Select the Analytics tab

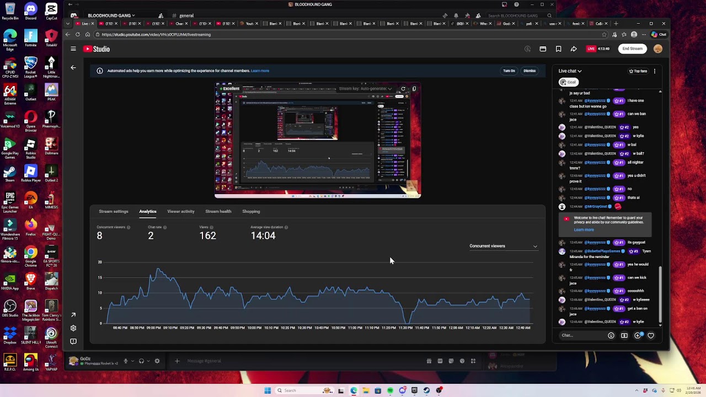[x=148, y=211]
